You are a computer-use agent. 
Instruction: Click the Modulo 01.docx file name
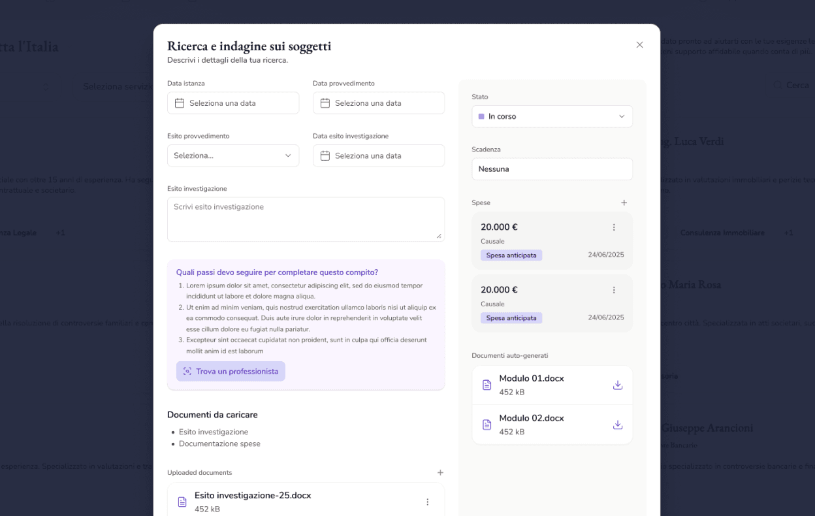click(532, 378)
